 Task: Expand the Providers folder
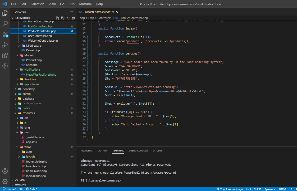30,79
